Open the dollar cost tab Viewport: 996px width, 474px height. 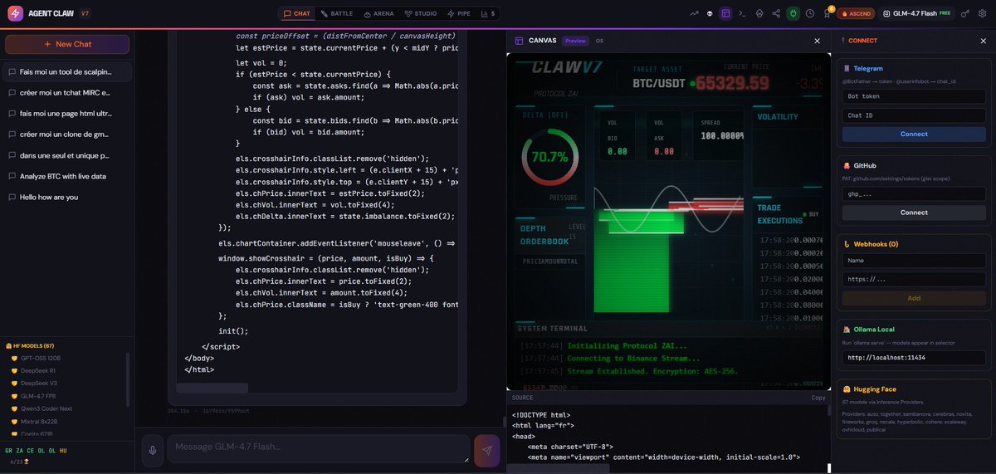click(x=488, y=13)
